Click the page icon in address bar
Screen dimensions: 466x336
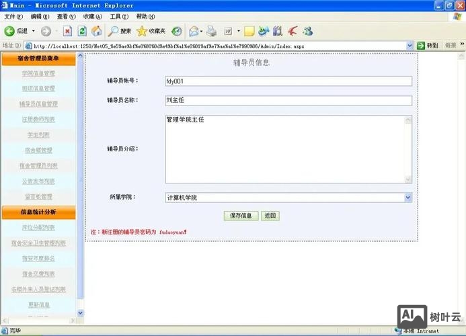coord(29,46)
